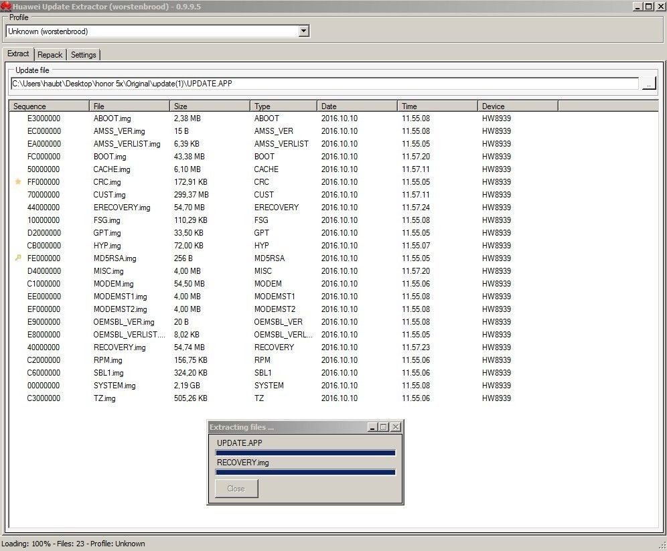This screenshot has height=551, width=667.
Task: Select the CUST.img file row
Action: click(284, 195)
